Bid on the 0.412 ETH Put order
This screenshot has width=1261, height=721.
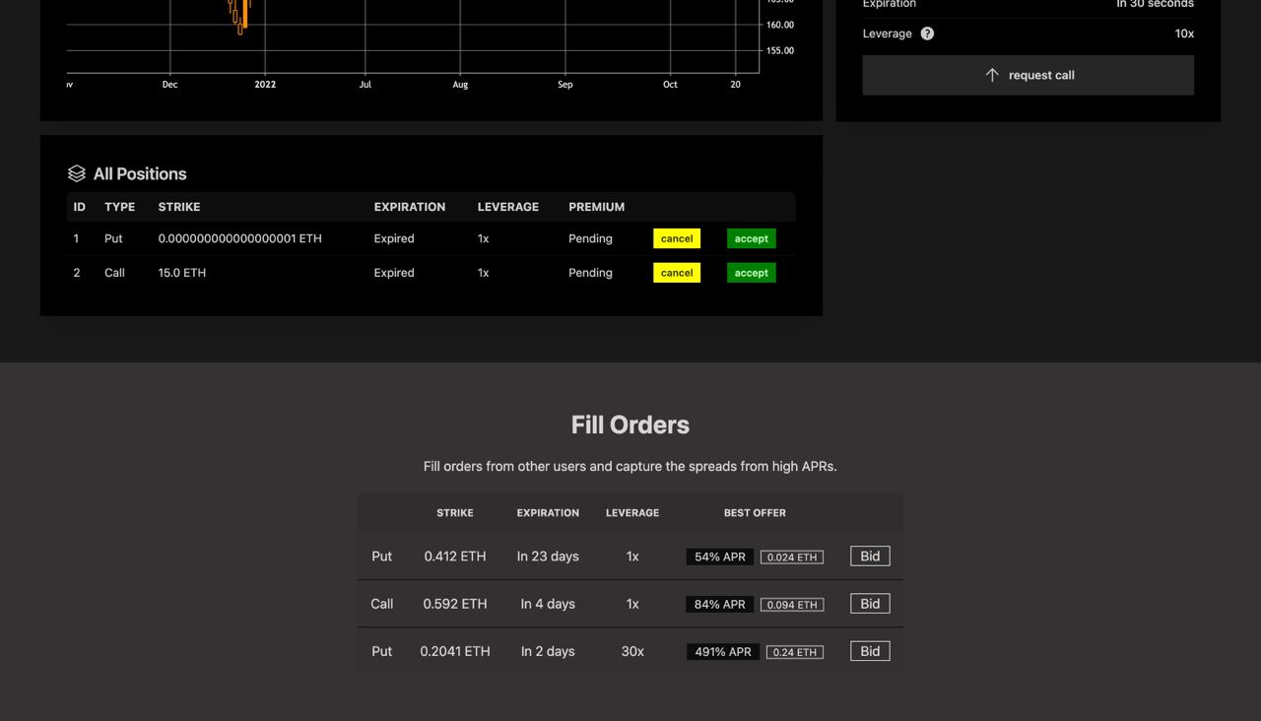[870, 557]
